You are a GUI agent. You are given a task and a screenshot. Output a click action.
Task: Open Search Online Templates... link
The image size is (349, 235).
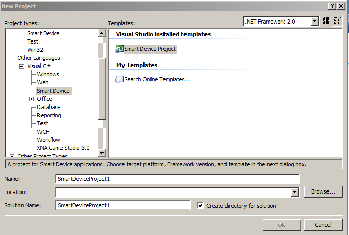click(157, 79)
